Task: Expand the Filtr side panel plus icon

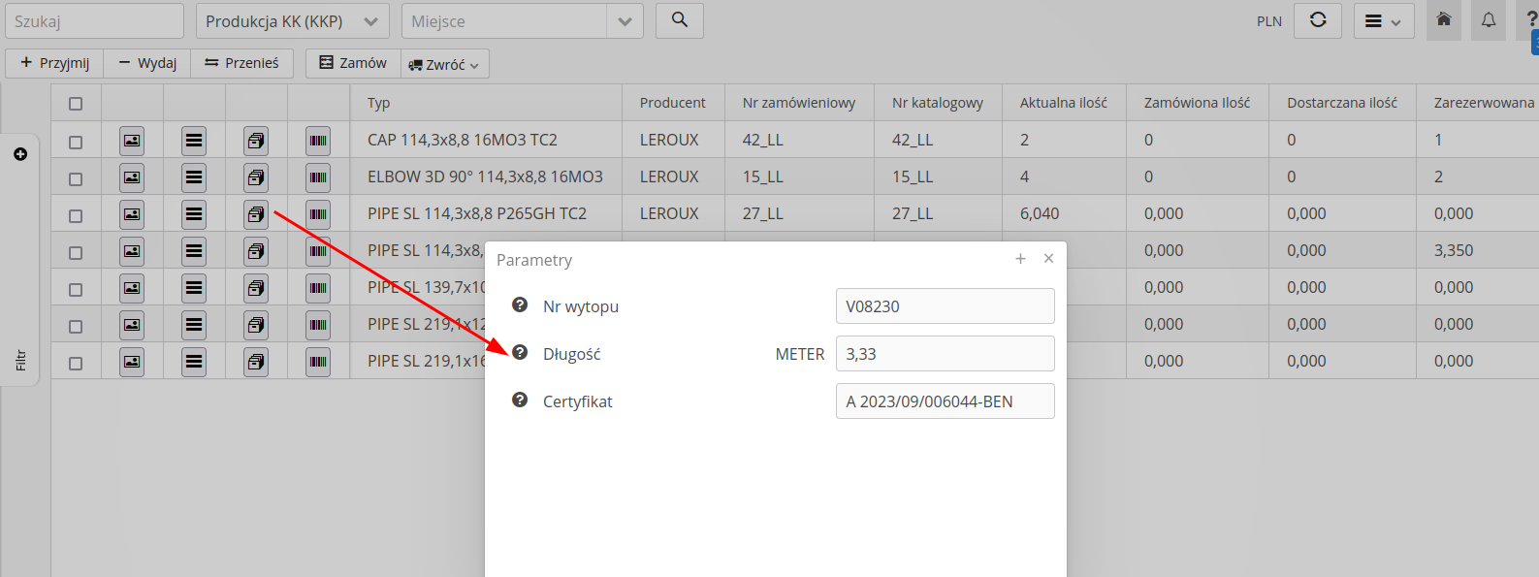Action: pyautogui.click(x=20, y=154)
